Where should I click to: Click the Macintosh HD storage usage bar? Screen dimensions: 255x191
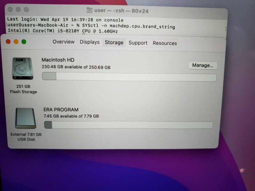pyautogui.click(x=129, y=77)
